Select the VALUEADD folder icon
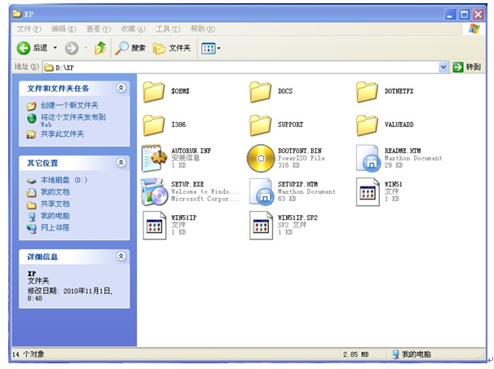The width and height of the screenshot is (494, 369). 367,125
